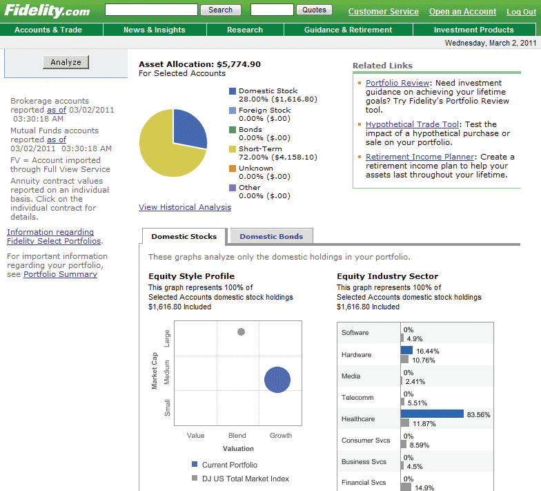Screen dimensions: 541x491
Task: Open the Portfolio Review link
Action: (x=397, y=83)
